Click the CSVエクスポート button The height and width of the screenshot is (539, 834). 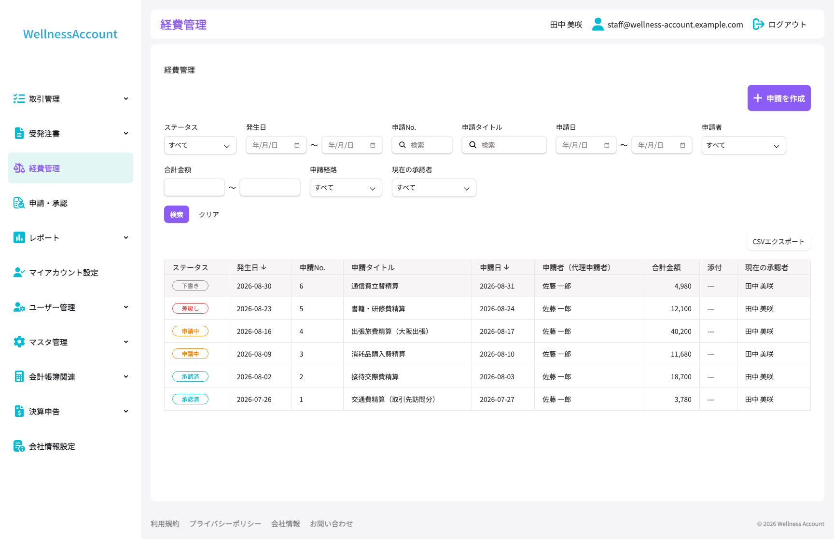pos(778,241)
